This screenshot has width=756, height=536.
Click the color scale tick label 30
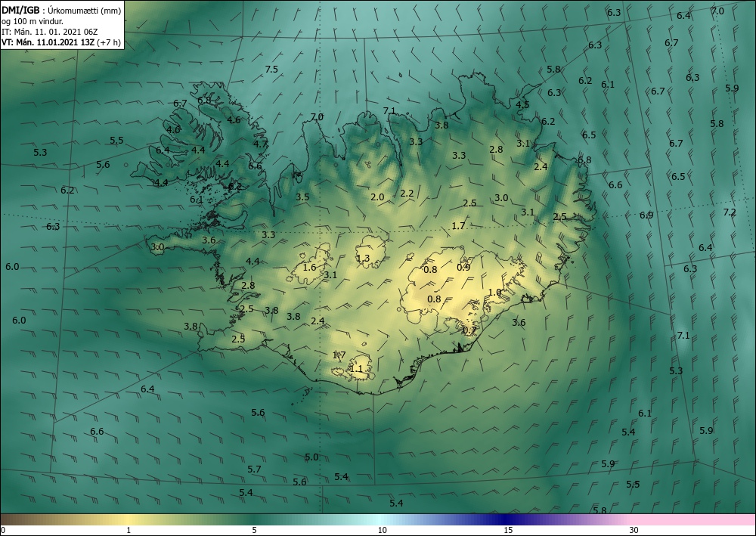(x=634, y=531)
